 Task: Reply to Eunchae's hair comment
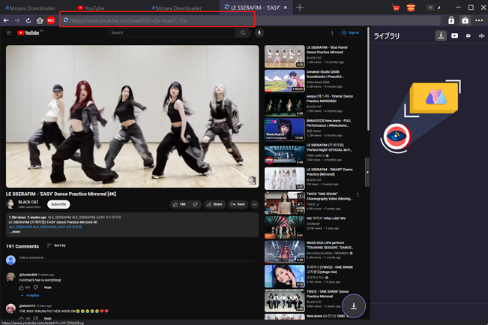(48, 287)
